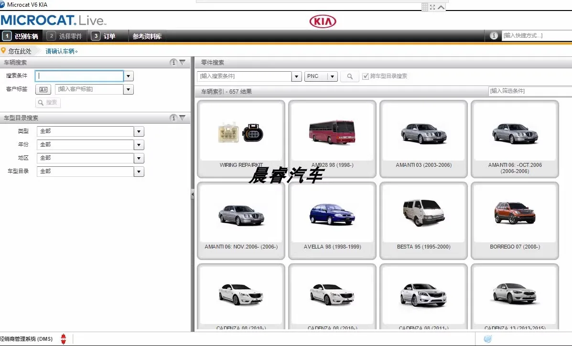Click the customer tag input field
The image size is (572, 346).
[x=89, y=89]
